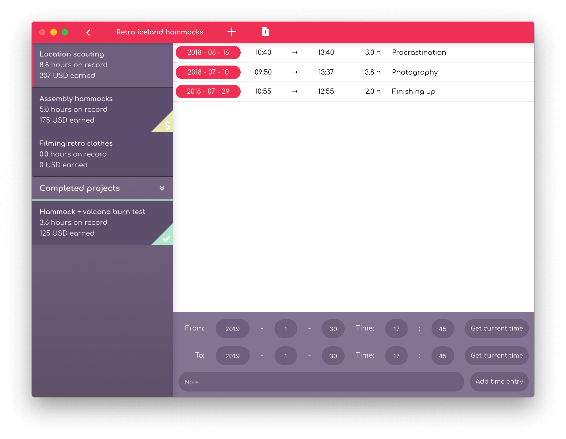Image resolution: width=566 pixels, height=439 pixels.
Task: Click the To minutes field showing 45
Action: point(443,356)
